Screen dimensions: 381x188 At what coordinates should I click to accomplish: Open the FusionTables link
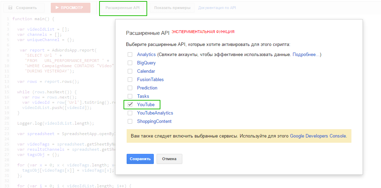[x=150, y=79]
